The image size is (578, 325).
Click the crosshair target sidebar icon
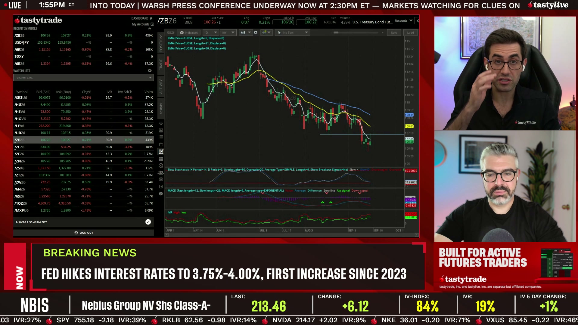(x=161, y=123)
